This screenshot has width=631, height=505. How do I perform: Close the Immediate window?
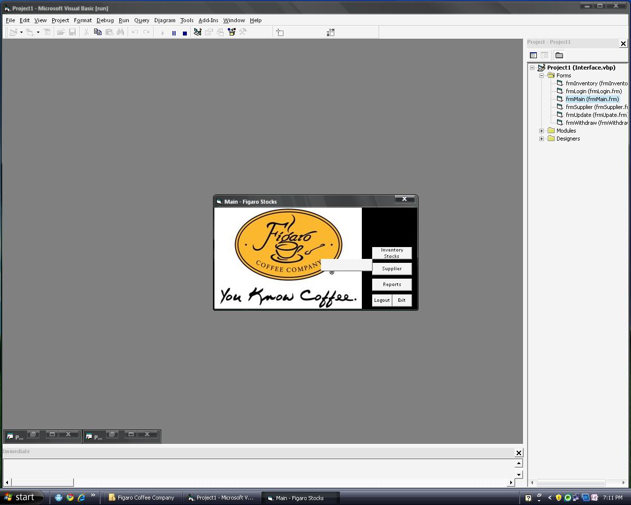519,453
